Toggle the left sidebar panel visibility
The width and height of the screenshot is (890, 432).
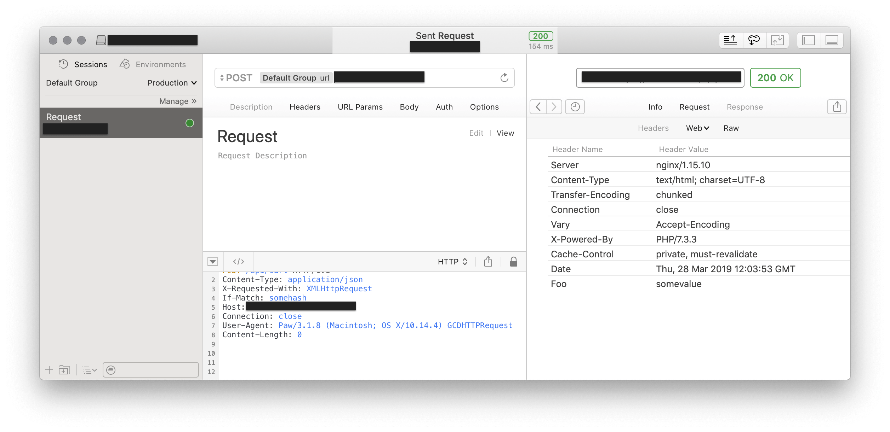809,40
